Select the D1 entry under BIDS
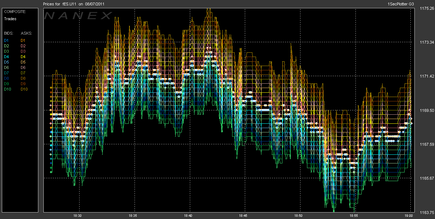Viewport: 435px width, 219px height. click(6, 40)
